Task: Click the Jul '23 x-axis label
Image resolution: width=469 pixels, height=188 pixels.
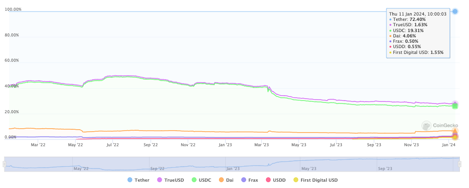Action: tap(336, 145)
